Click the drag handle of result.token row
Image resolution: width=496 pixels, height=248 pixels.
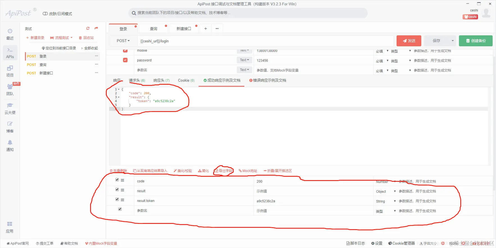tap(122, 200)
